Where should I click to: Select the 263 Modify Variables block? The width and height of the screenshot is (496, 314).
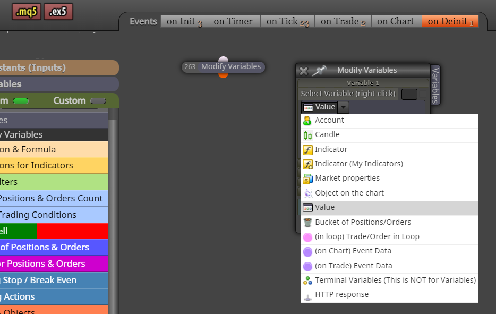[223, 67]
